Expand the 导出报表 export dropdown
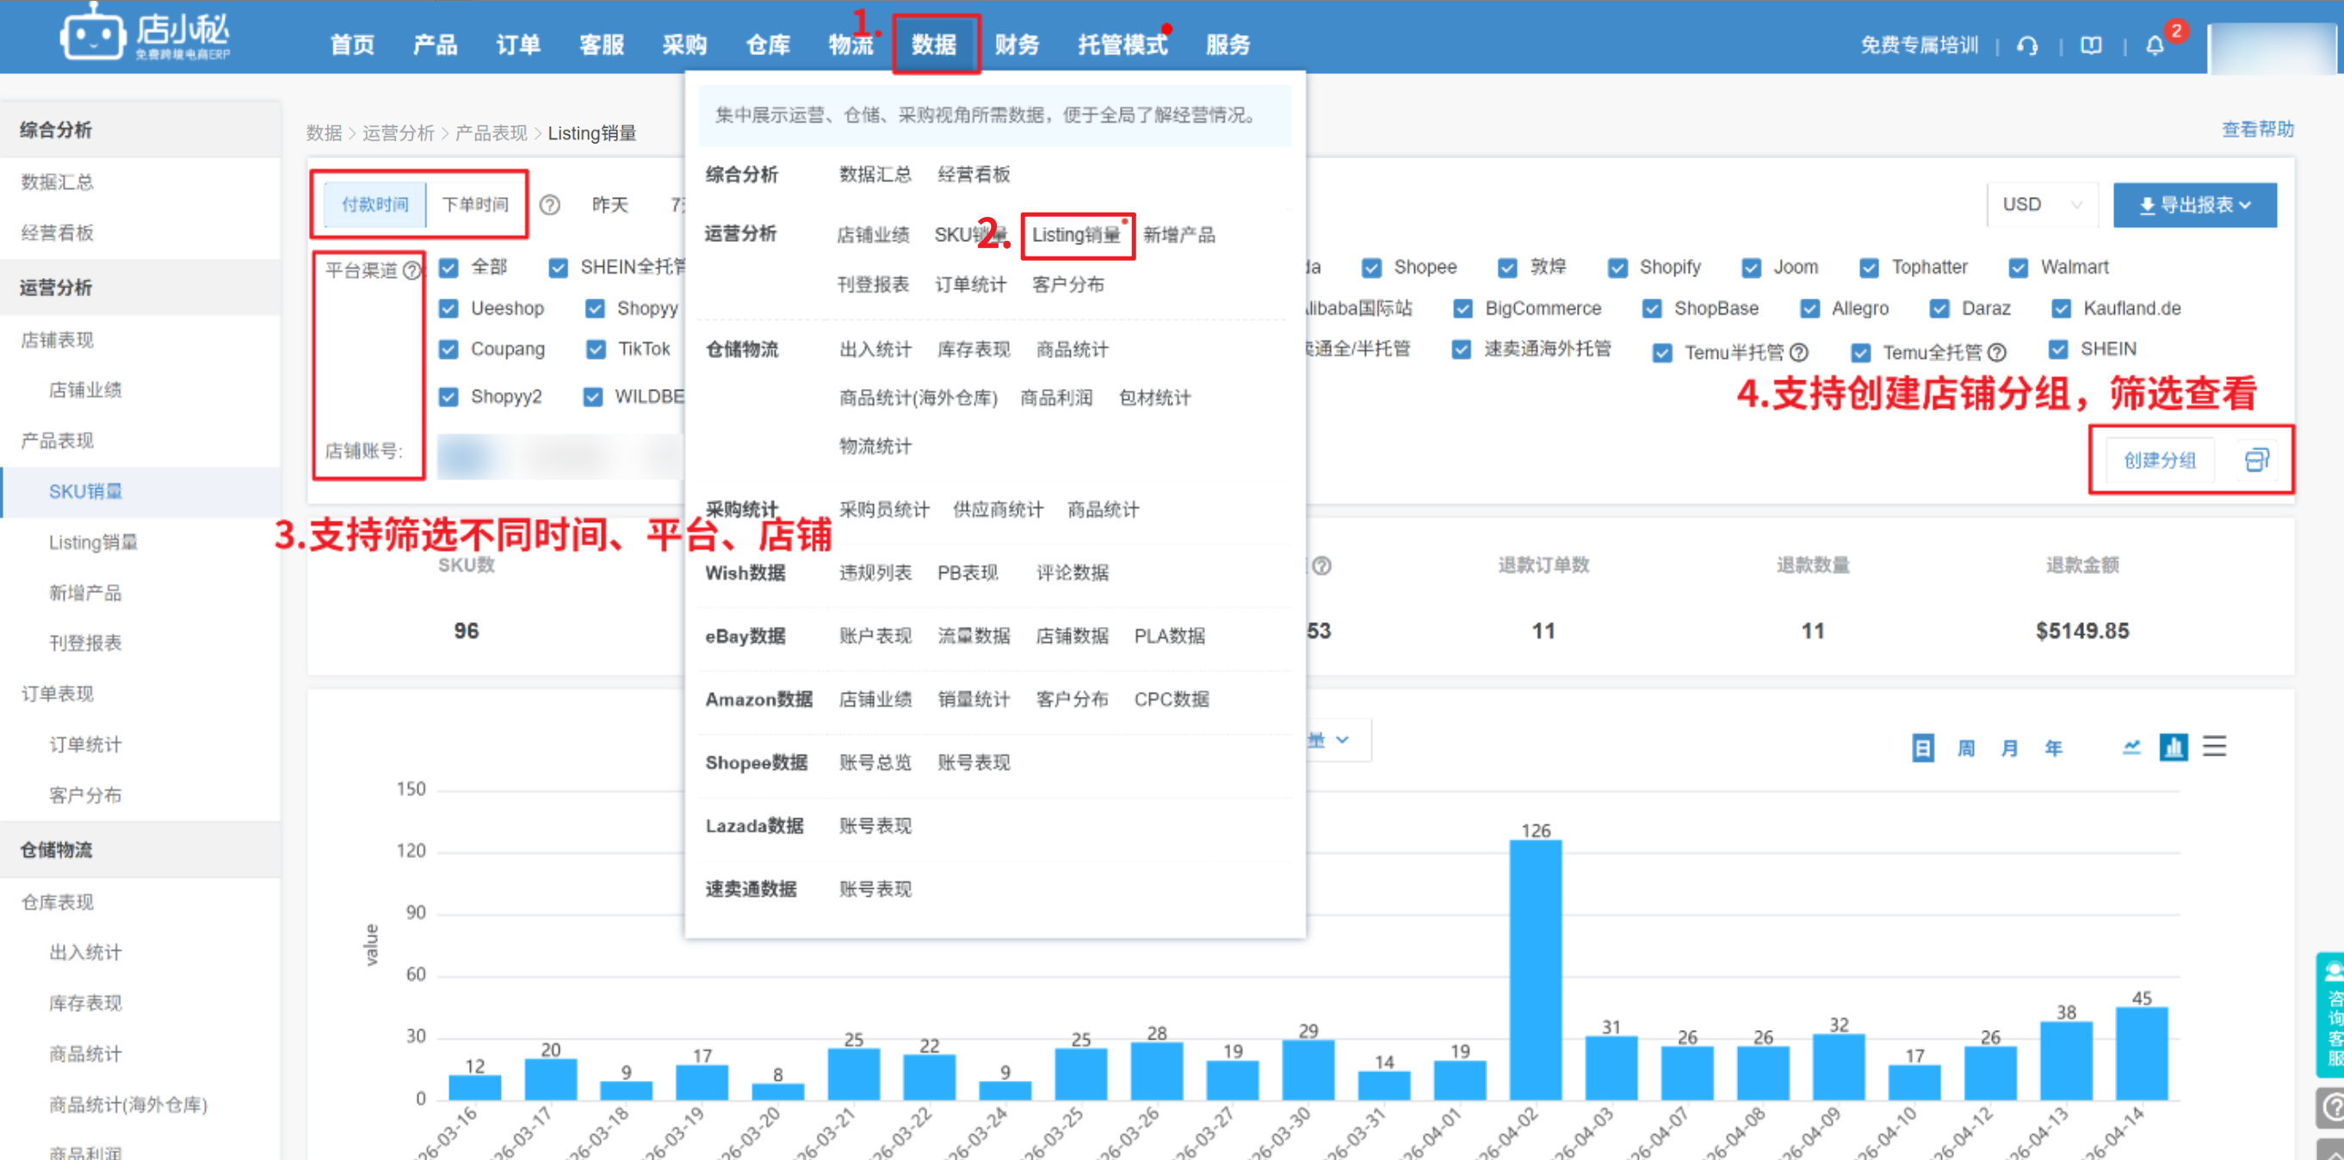 [2194, 205]
